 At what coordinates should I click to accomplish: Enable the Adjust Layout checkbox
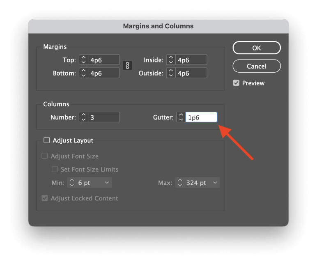click(x=47, y=140)
